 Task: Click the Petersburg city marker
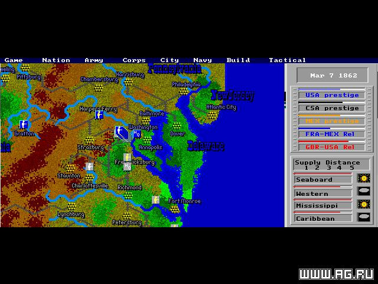(127, 215)
